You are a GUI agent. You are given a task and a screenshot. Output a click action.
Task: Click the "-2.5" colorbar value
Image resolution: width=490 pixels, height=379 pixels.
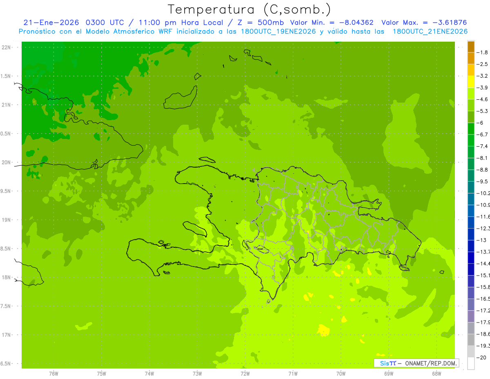pos(483,64)
